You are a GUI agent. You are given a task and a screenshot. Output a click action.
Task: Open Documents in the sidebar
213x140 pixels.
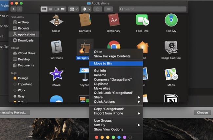(24, 65)
